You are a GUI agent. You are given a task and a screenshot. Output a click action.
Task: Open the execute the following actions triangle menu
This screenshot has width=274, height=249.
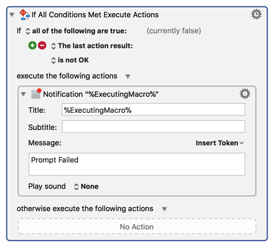[128, 77]
